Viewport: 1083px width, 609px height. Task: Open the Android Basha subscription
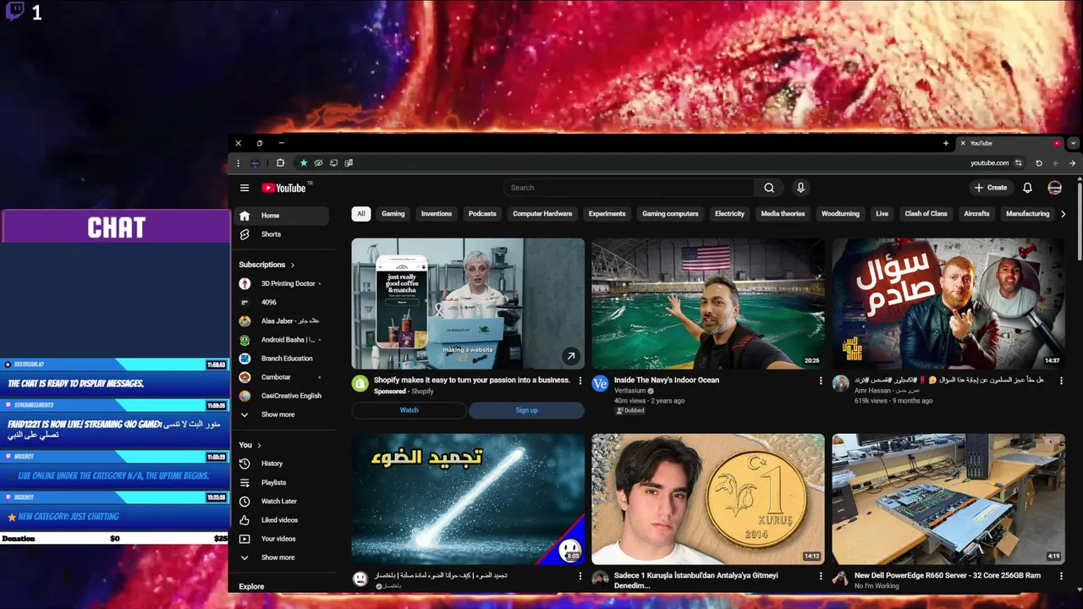(281, 340)
